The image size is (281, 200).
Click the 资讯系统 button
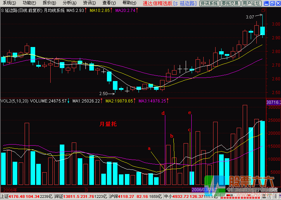pyautogui.click(x=209, y=3)
